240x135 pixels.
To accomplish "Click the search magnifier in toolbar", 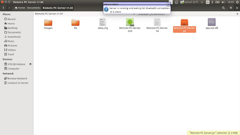I will 223,8.
